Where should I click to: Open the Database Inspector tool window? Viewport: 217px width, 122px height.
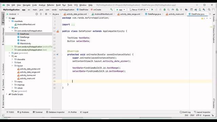point(55,112)
